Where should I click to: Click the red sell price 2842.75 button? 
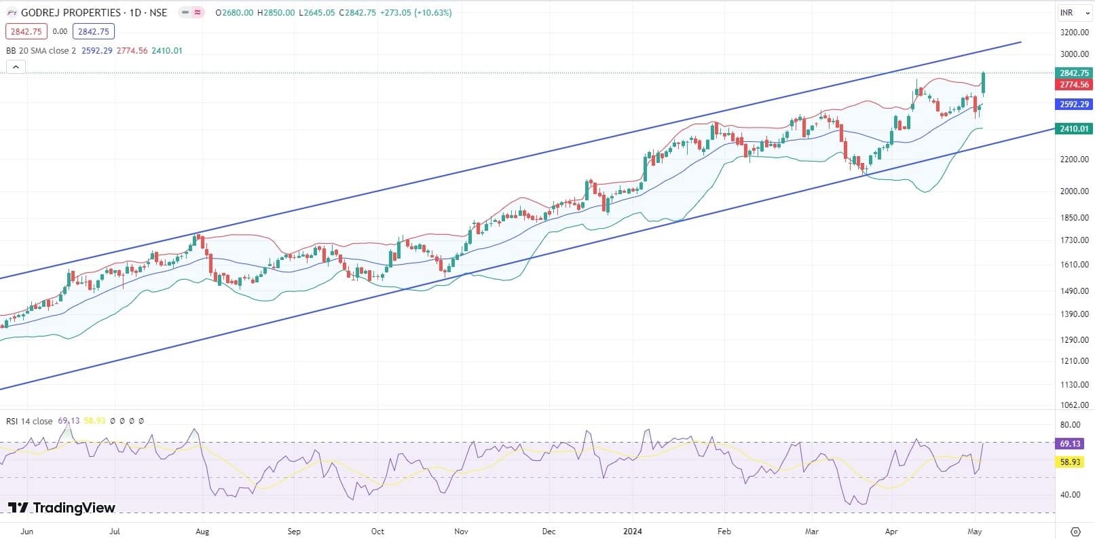click(26, 31)
